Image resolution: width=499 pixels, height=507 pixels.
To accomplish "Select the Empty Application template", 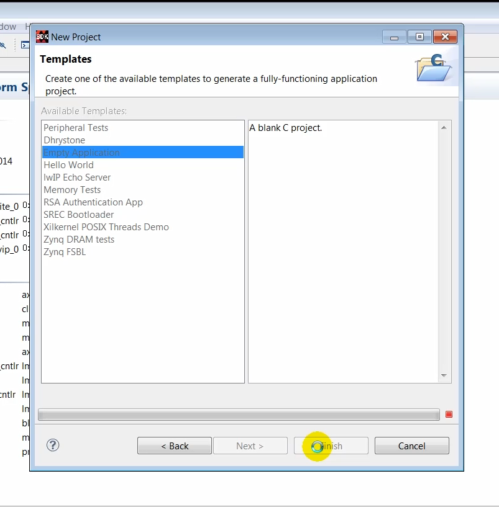I will tap(81, 153).
